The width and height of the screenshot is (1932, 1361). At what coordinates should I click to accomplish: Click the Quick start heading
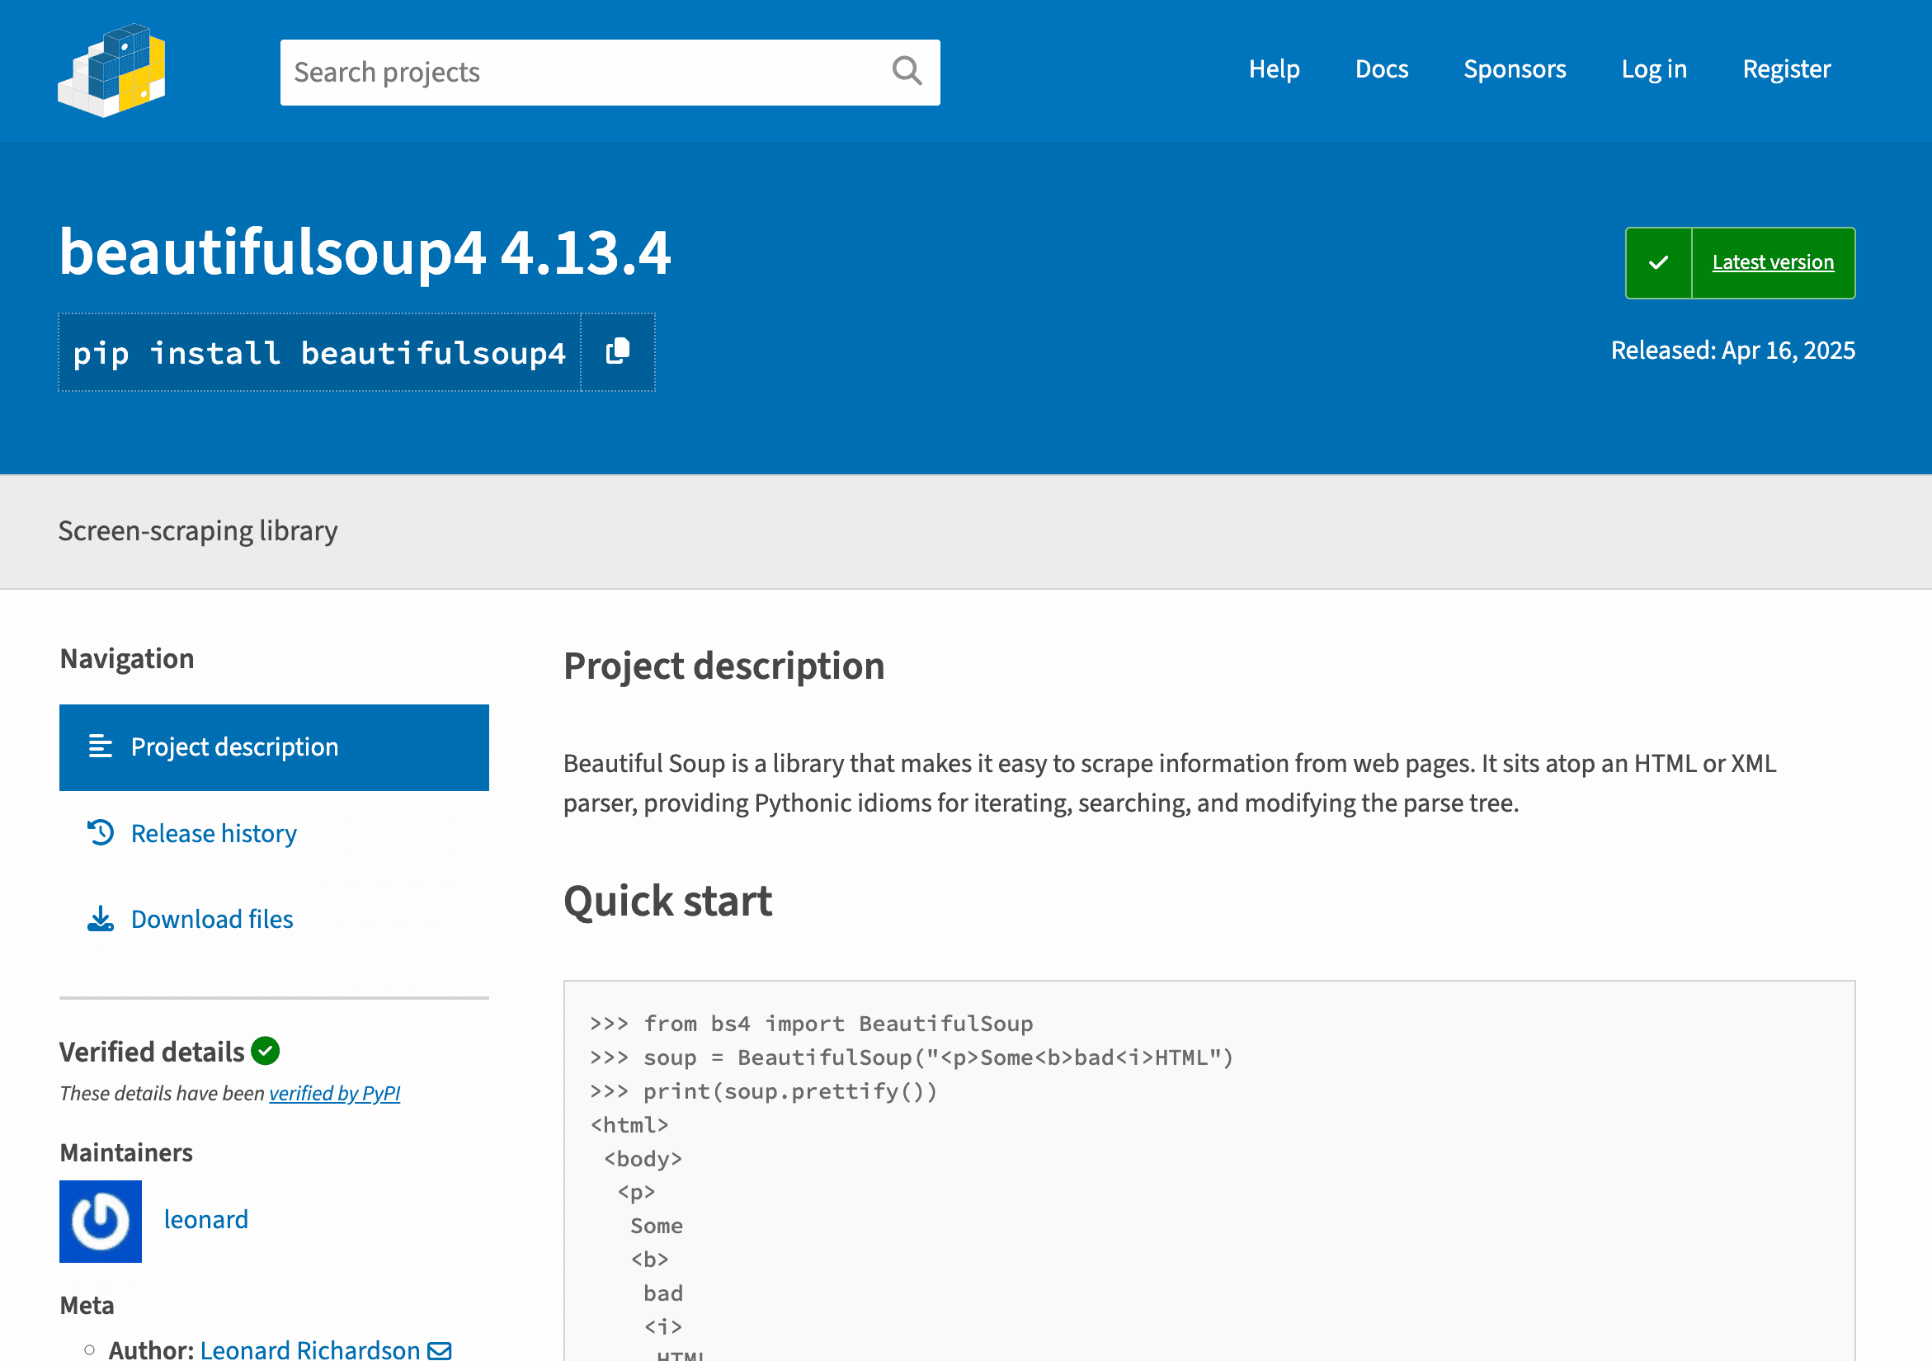point(668,901)
